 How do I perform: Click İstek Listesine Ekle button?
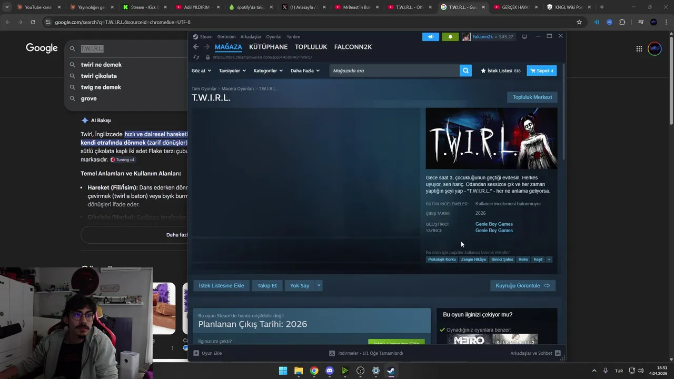coord(221,285)
